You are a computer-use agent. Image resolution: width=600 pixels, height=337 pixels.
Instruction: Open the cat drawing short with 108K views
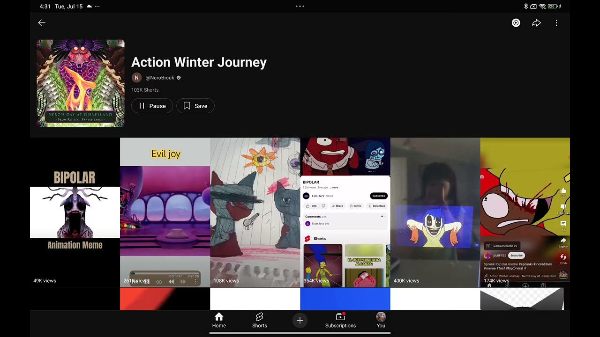255,212
